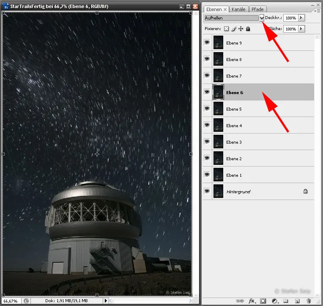Close the layers panel with top-right x
The height and width of the screenshot is (306, 323).
(318, 5)
